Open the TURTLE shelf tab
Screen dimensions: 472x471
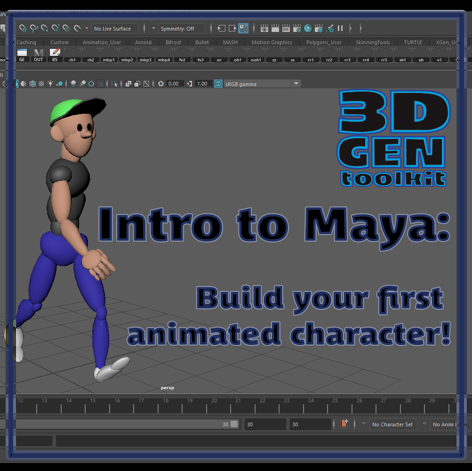413,42
